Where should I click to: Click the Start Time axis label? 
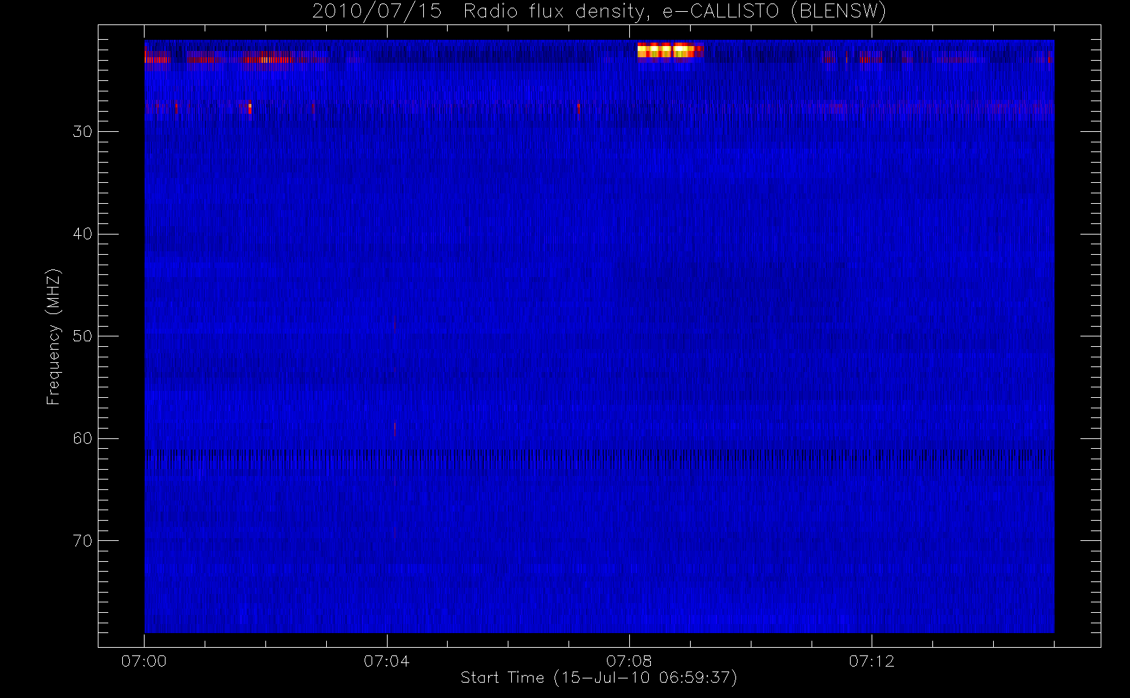coord(599,678)
